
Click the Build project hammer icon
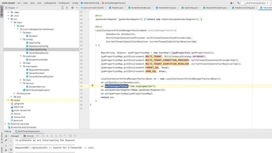coord(238,3)
